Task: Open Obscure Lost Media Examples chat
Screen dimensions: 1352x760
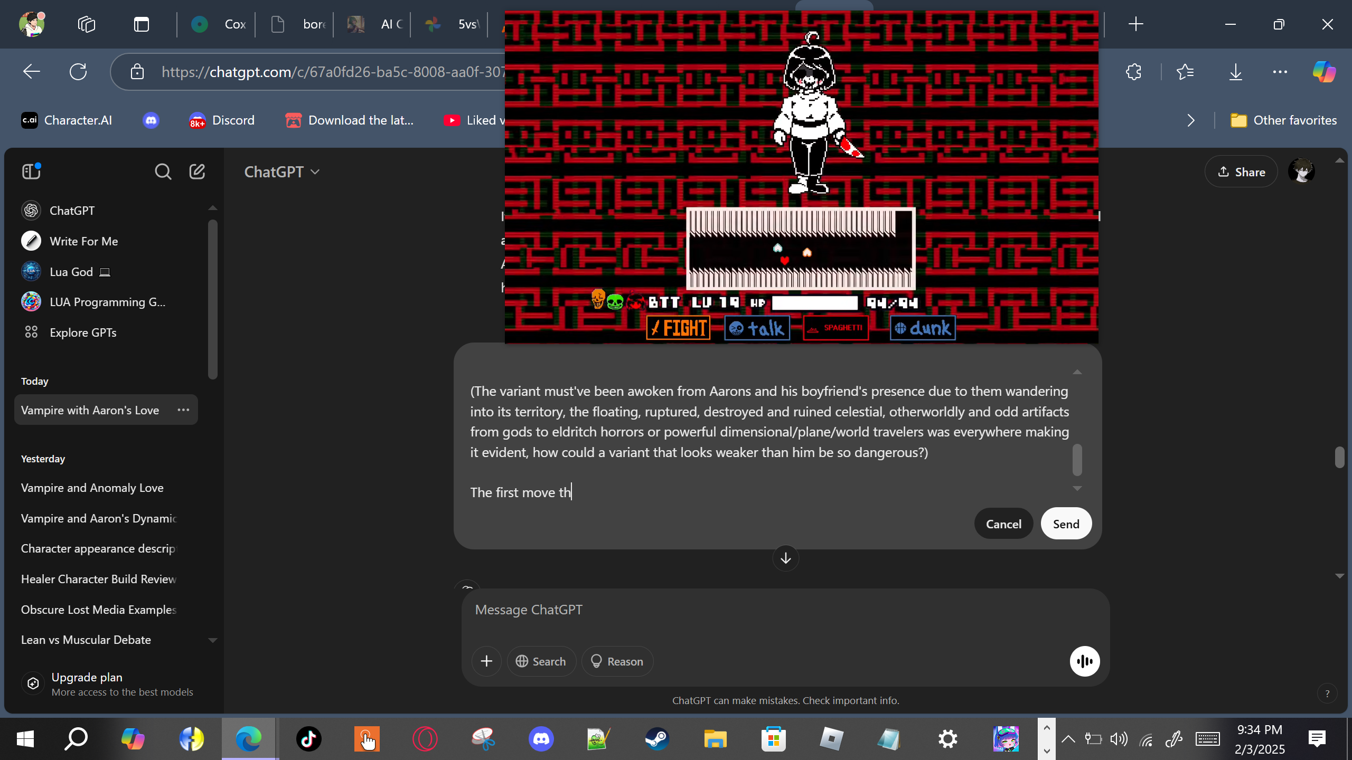Action: 106,610
